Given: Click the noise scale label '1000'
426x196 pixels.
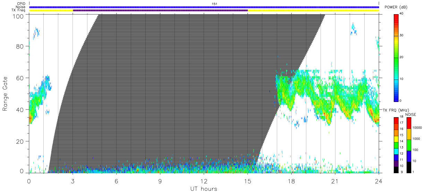Looking at the screenshot, I should (416, 139).
